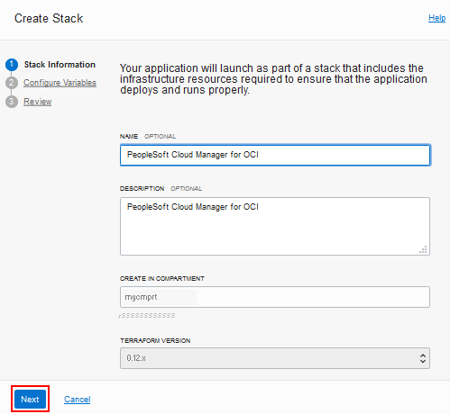Select the Stack Information step
450x414 pixels.
pyautogui.click(x=60, y=65)
